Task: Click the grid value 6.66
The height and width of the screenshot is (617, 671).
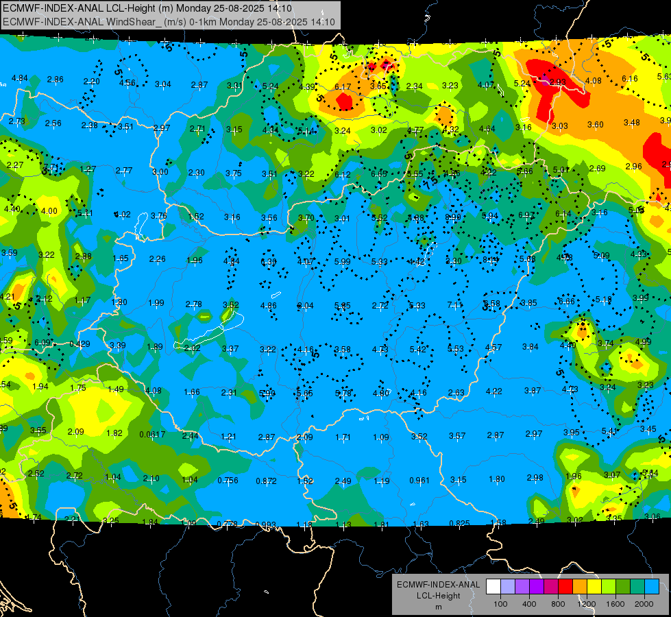Action: click(567, 302)
